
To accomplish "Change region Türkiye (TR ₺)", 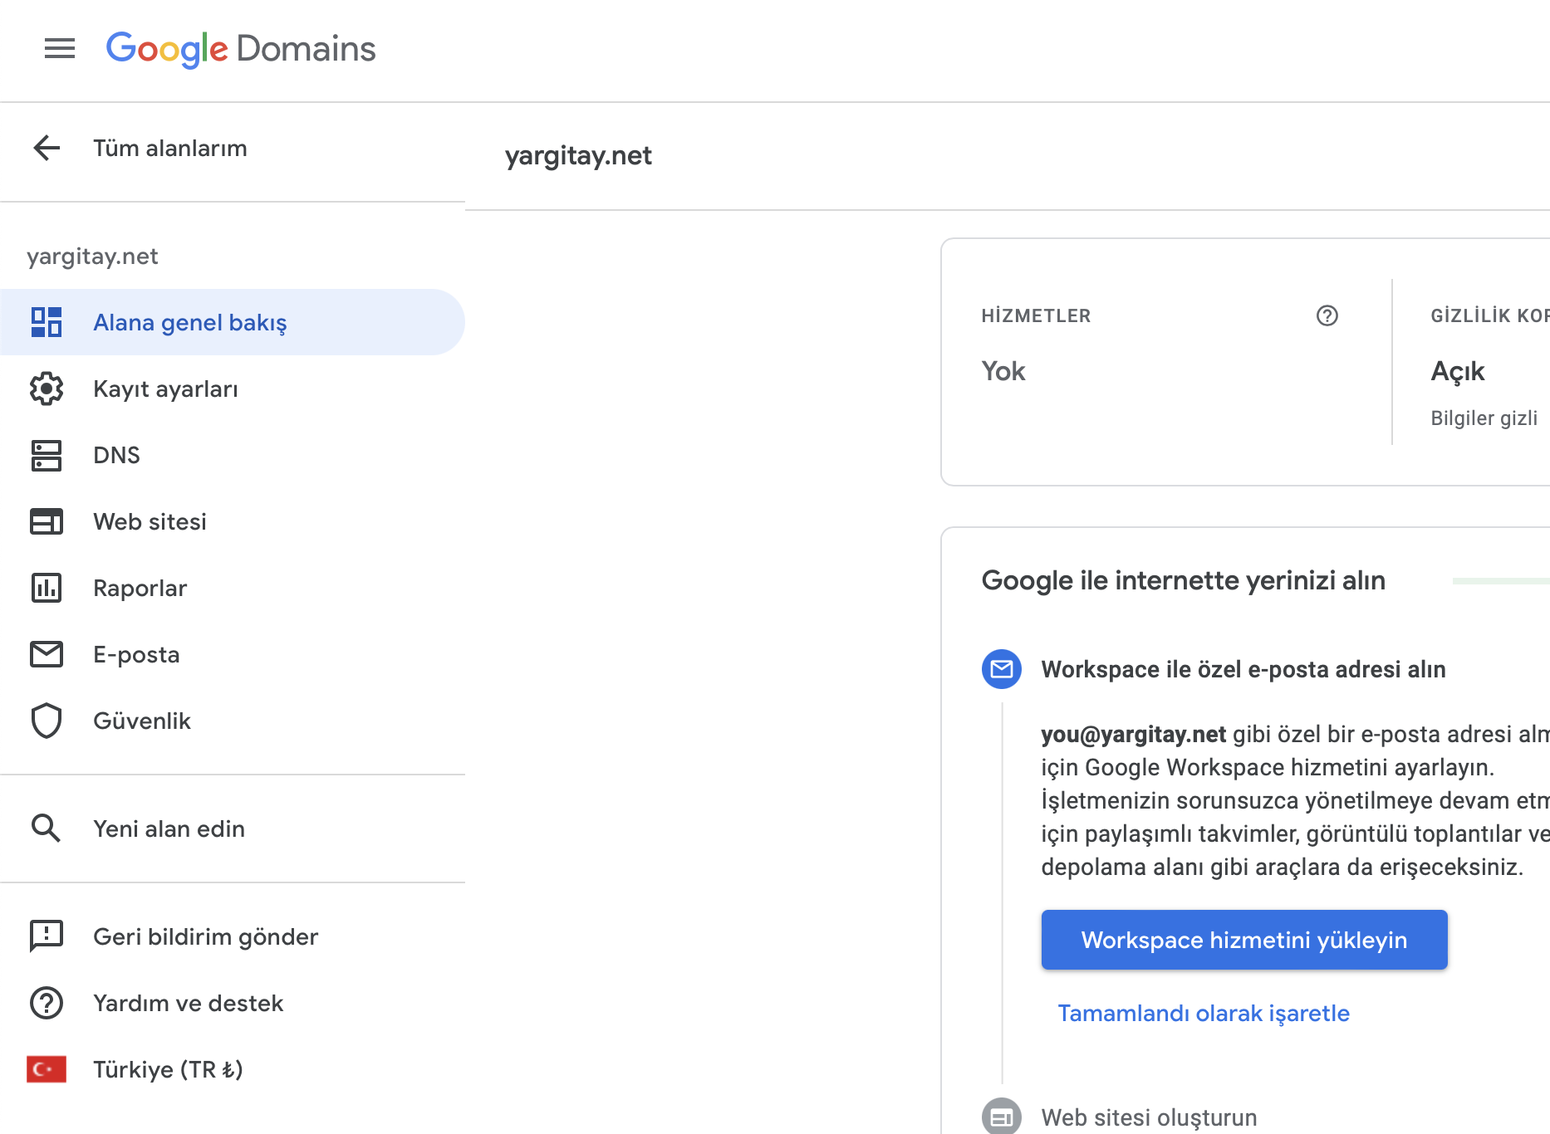I will [233, 1069].
